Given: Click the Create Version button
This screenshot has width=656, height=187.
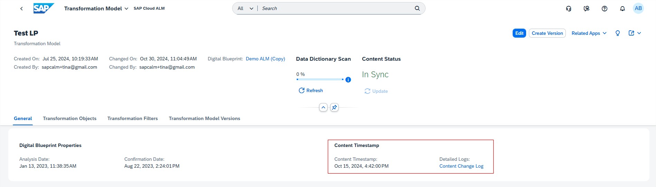Looking at the screenshot, I should pyautogui.click(x=547, y=33).
